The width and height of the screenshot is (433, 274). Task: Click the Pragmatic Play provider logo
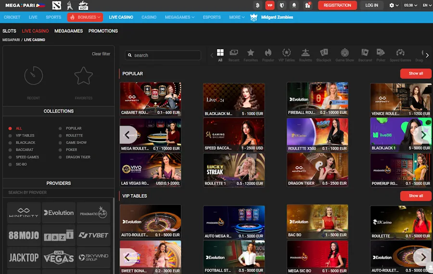(x=93, y=213)
